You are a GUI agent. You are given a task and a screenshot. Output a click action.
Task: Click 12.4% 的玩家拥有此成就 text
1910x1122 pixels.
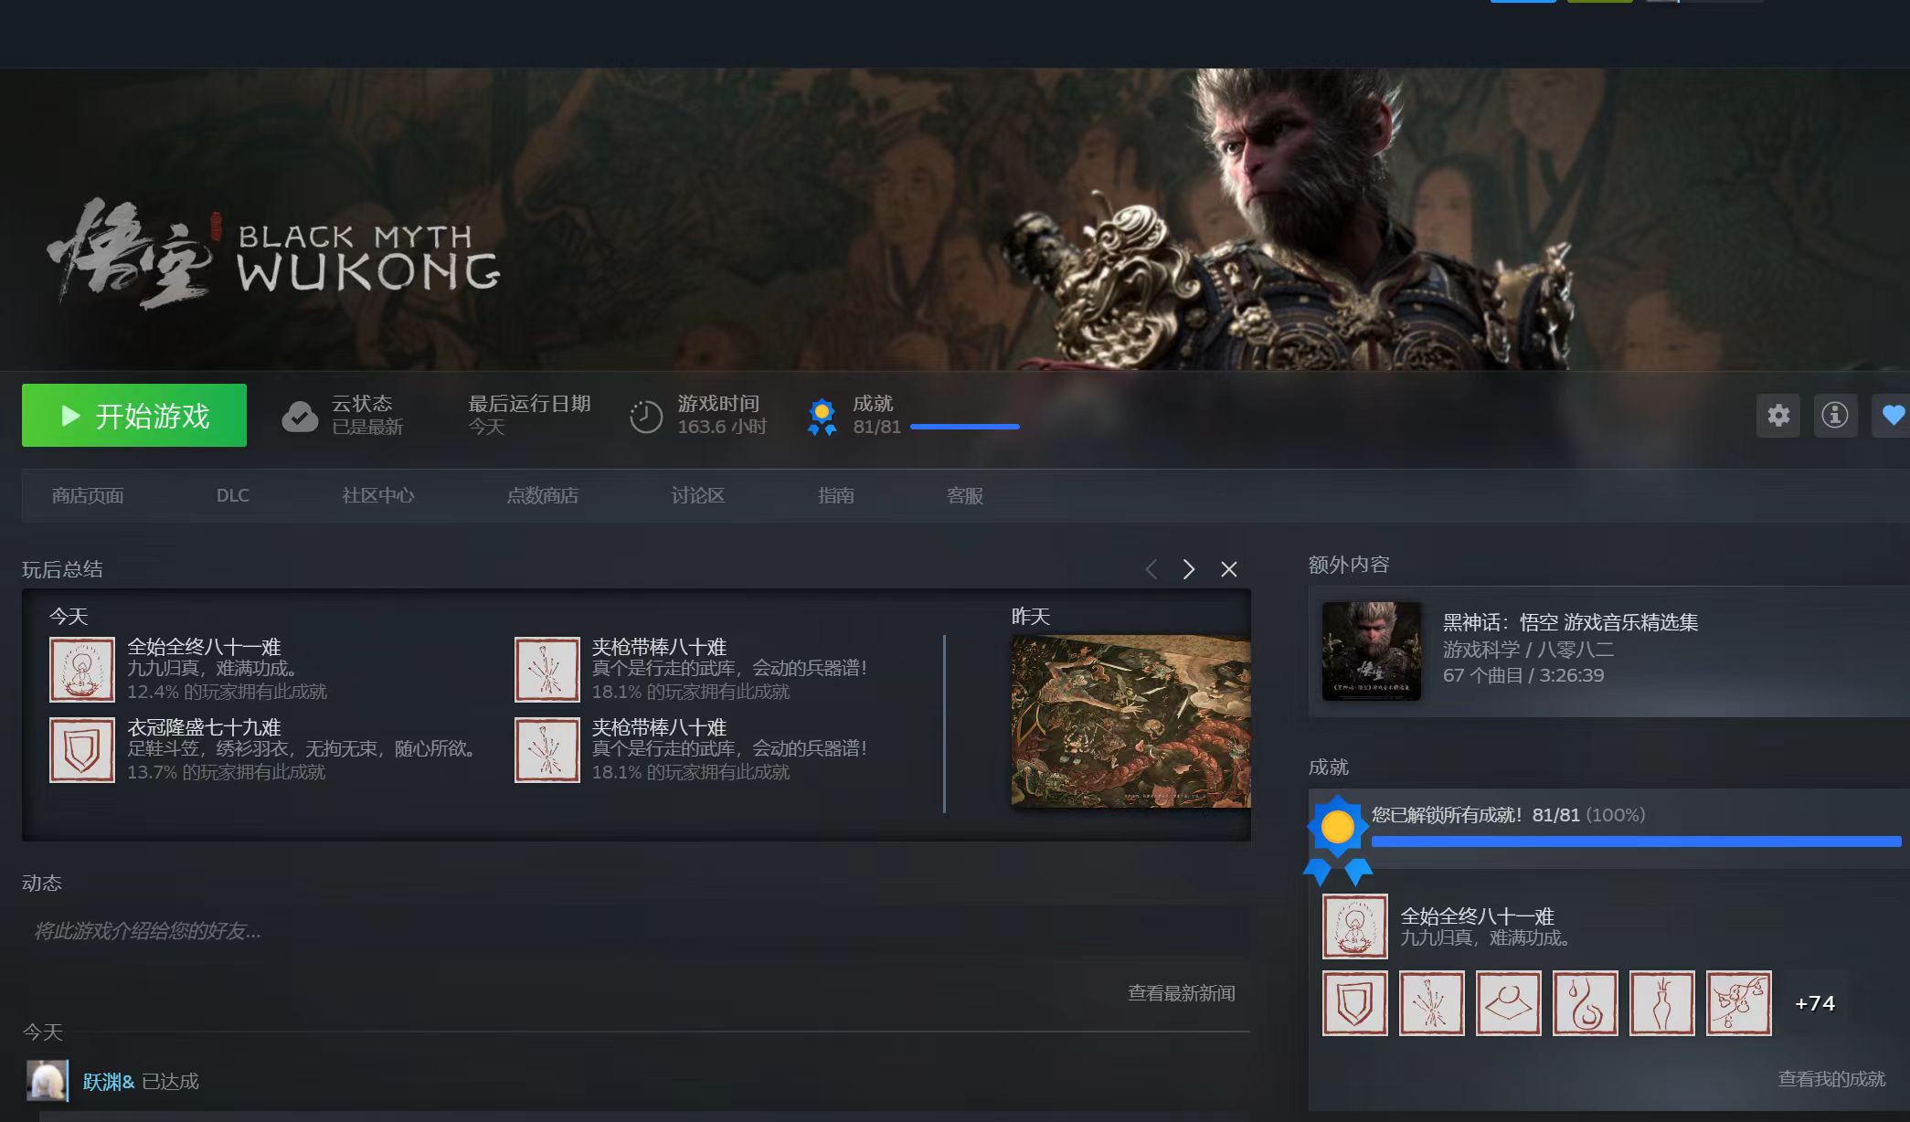coord(227,692)
